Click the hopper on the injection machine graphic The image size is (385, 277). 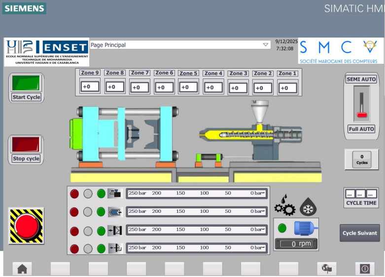tap(259, 112)
